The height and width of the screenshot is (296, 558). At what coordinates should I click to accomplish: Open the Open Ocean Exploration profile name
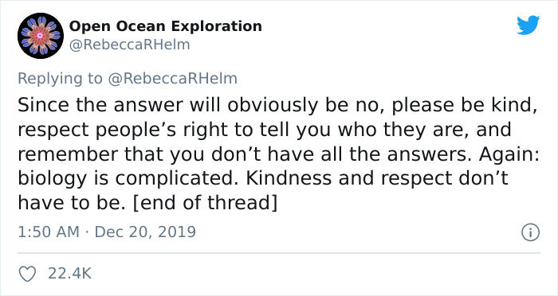pyautogui.click(x=166, y=26)
